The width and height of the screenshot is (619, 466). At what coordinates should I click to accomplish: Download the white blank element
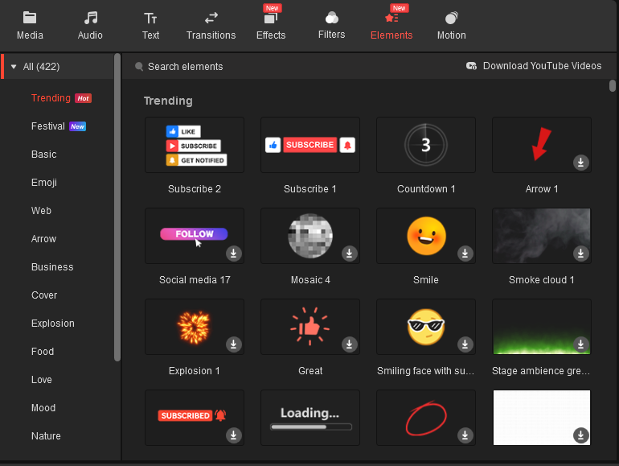[x=580, y=435]
